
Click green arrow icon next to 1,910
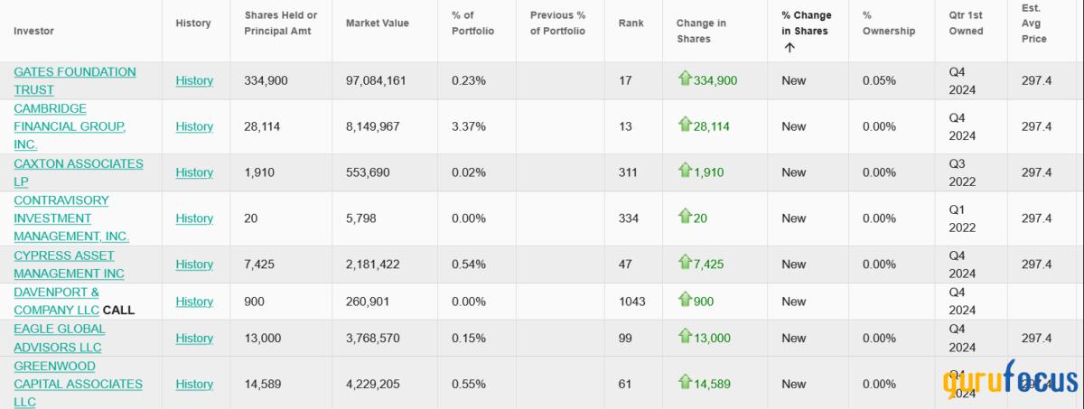tap(685, 171)
